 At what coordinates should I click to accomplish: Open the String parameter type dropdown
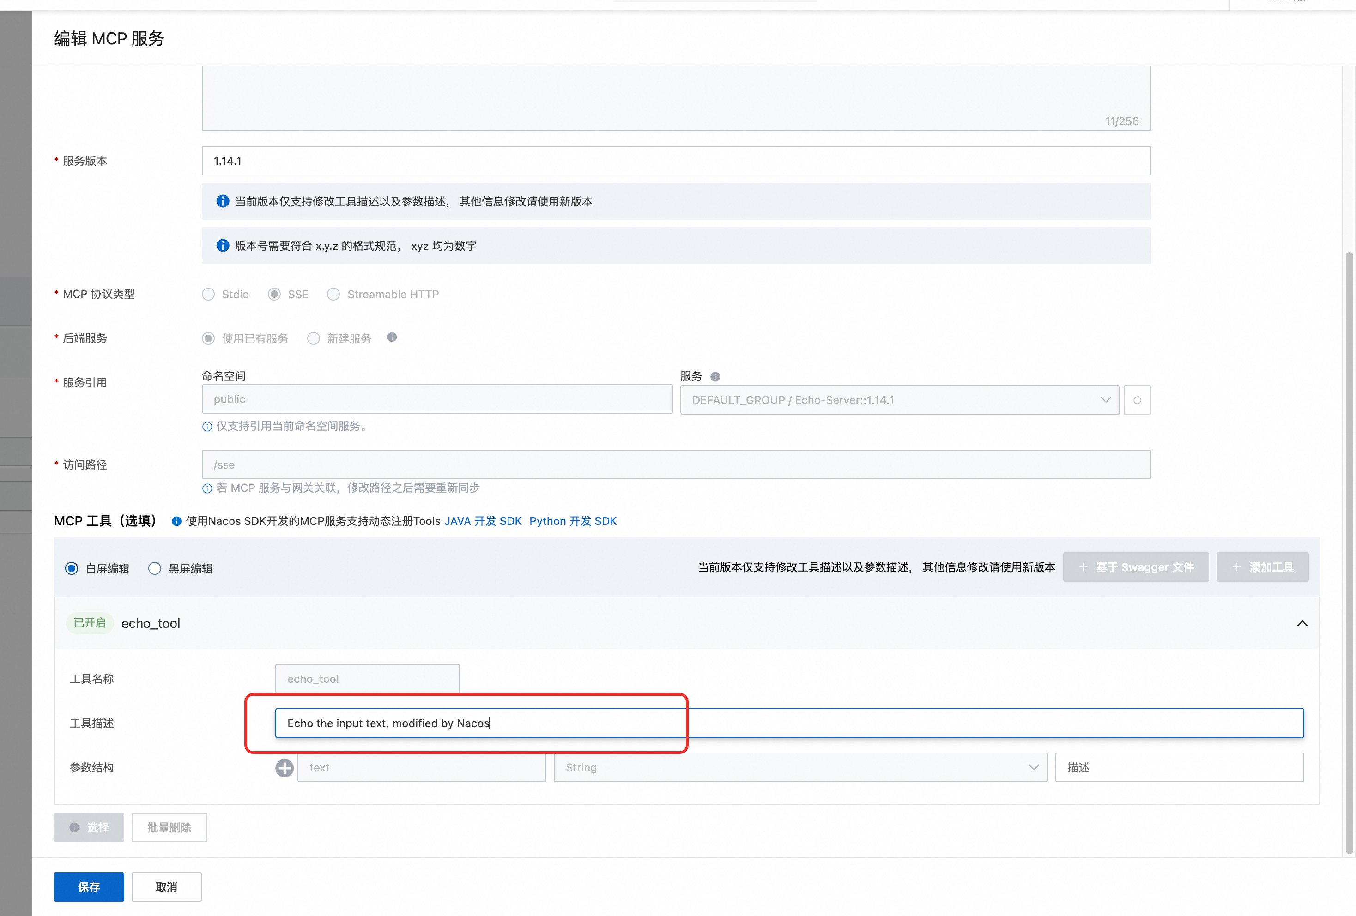point(800,768)
